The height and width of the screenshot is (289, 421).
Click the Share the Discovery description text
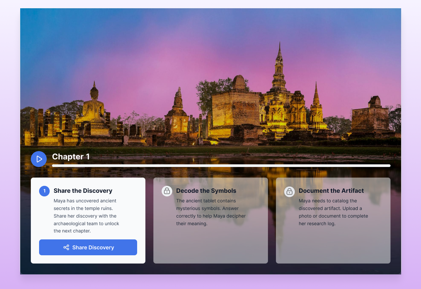coord(86,216)
